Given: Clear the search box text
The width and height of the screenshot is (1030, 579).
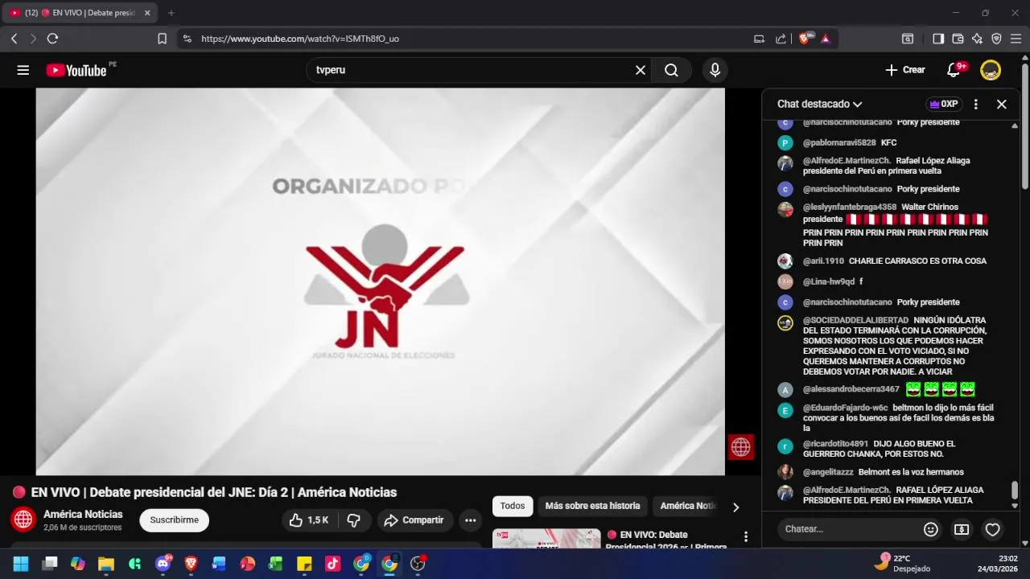Looking at the screenshot, I should pos(641,70).
